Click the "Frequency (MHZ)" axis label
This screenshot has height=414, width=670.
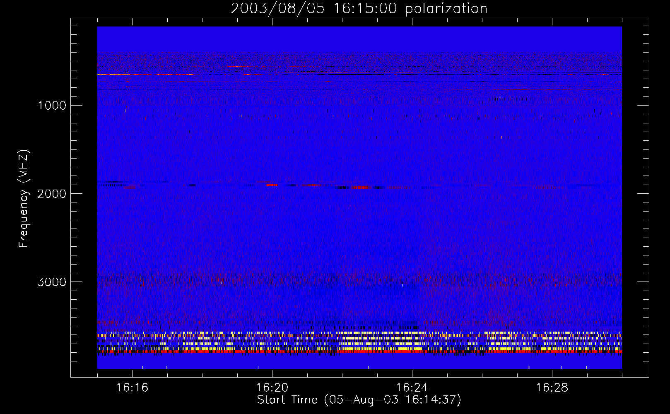[24, 199]
